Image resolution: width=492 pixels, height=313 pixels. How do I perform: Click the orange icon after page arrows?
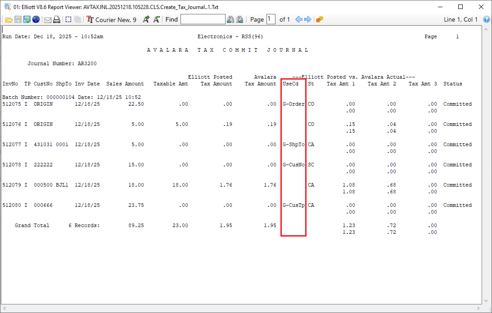[320, 19]
